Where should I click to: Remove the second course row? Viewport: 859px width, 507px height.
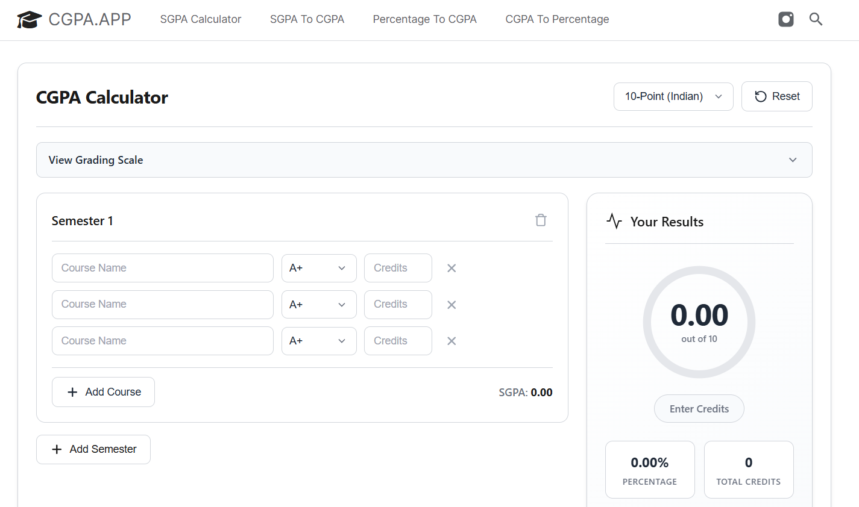[452, 305]
